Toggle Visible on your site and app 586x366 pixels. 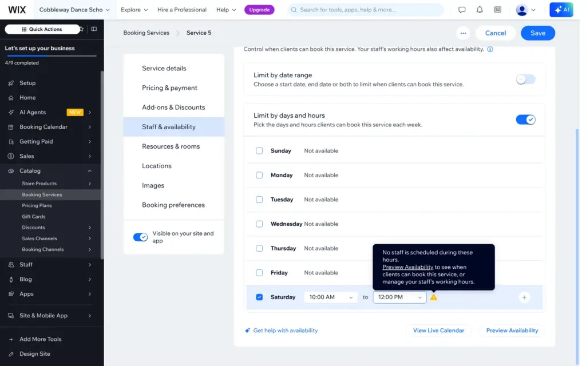141,237
